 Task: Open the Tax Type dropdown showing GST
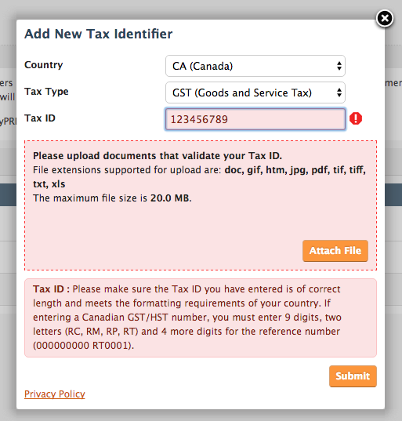tap(255, 93)
